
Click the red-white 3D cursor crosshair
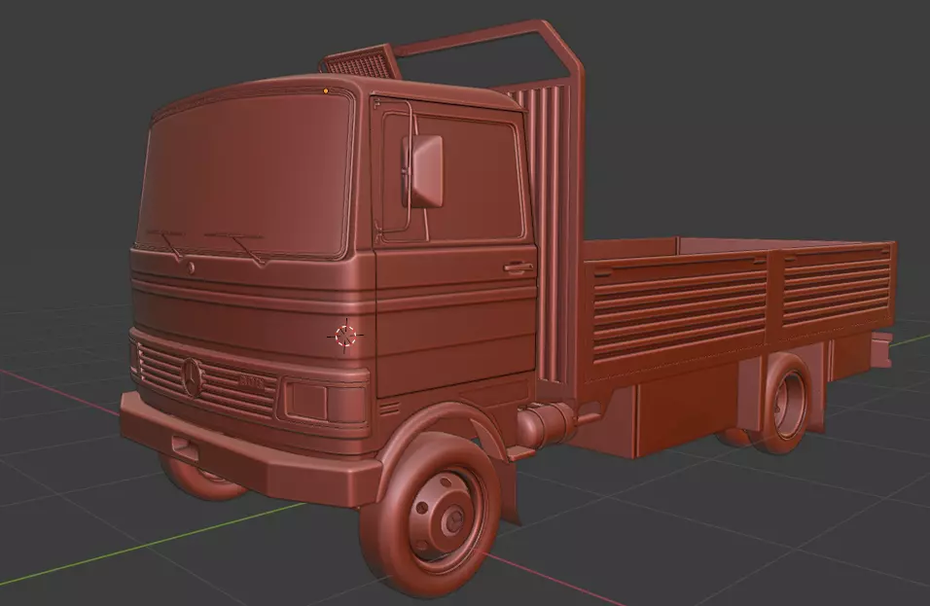[x=344, y=337]
